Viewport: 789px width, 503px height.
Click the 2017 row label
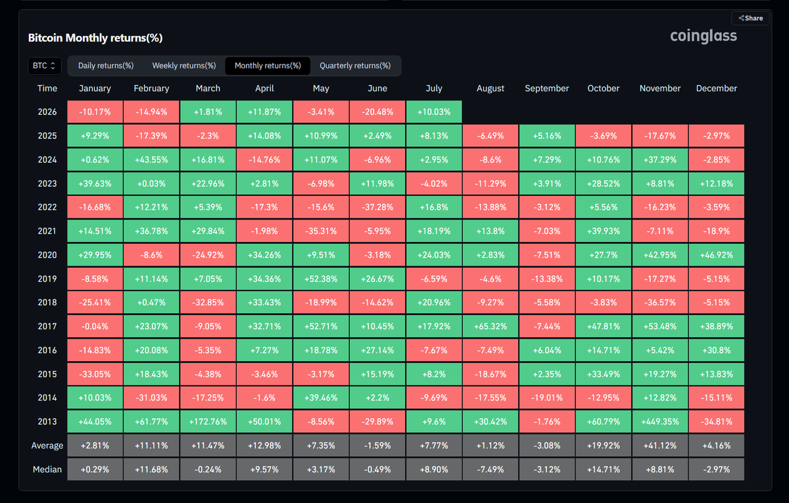(x=47, y=327)
